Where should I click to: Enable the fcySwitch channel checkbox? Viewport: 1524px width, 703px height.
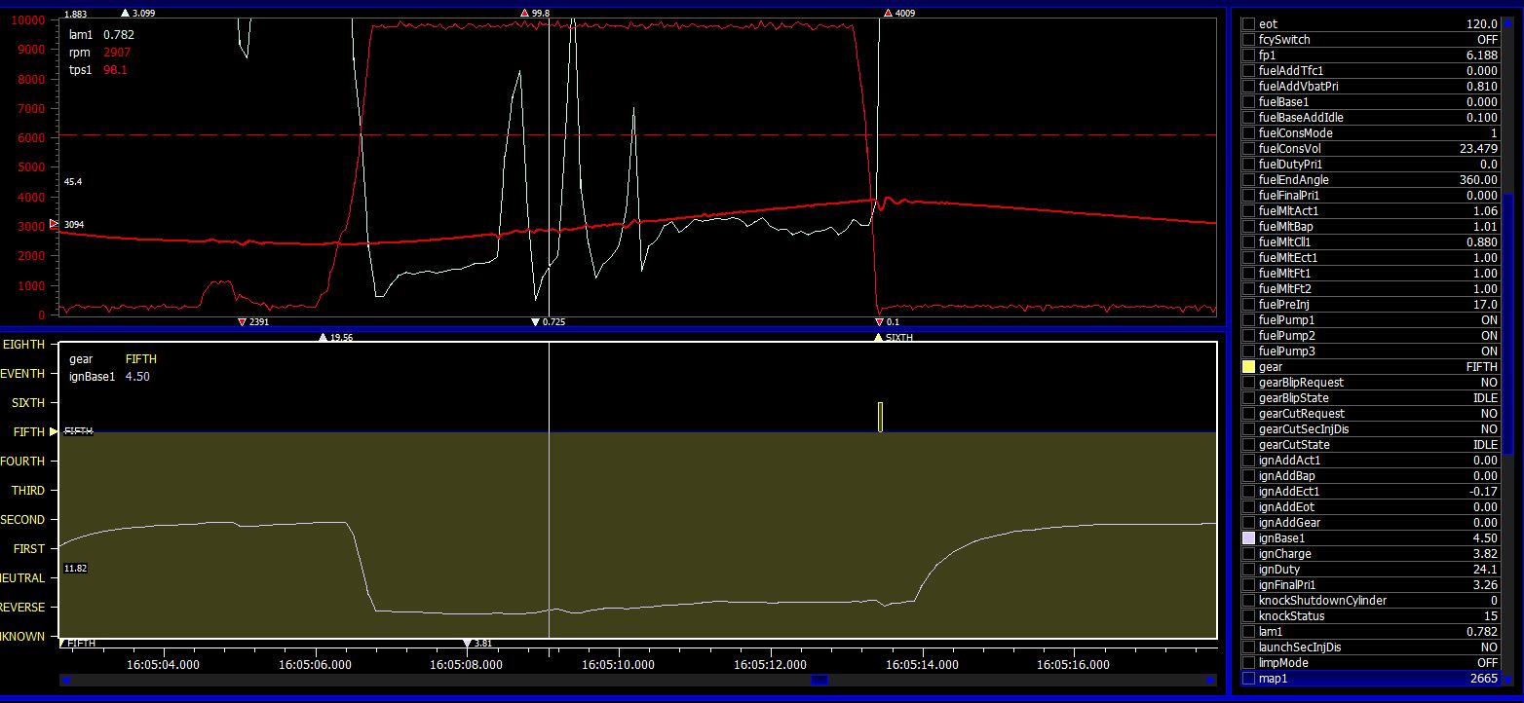tap(1248, 40)
